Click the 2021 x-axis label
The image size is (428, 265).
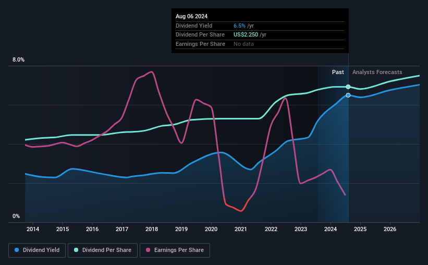[x=241, y=229]
